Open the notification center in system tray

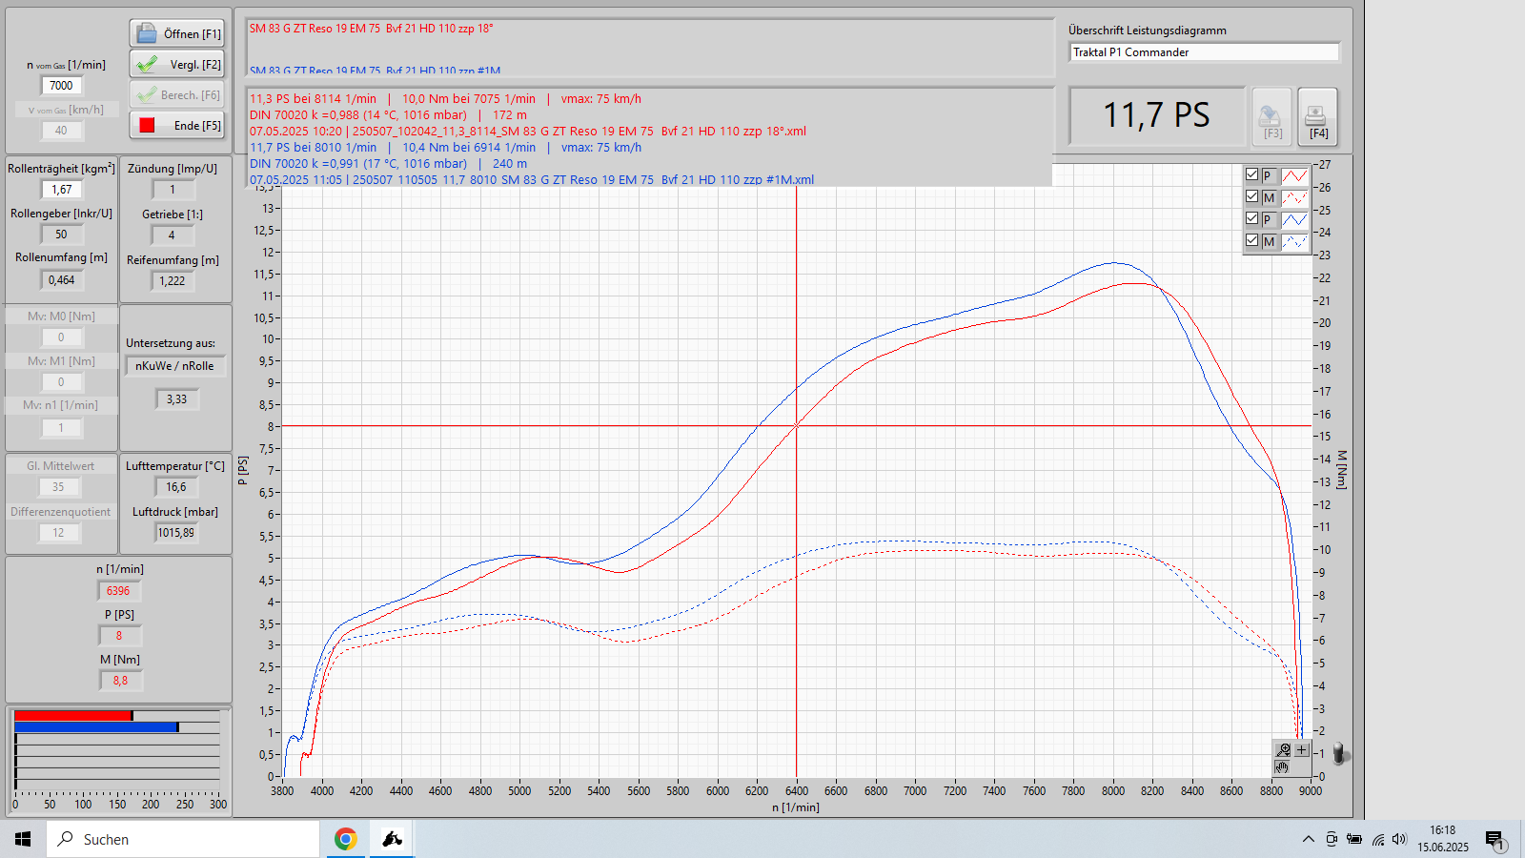click(1494, 839)
